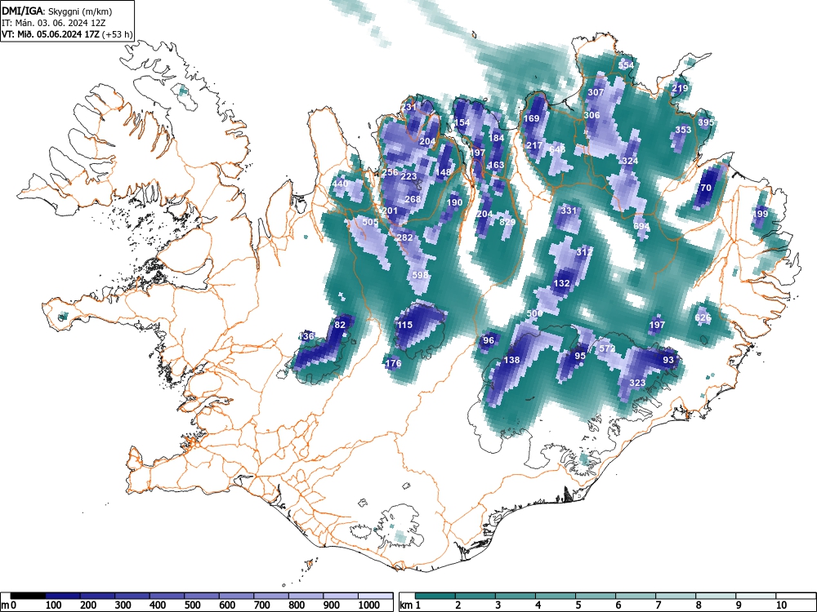Click the visibility value '324' on the map
Screen dimensions: 817x612
[x=630, y=161]
